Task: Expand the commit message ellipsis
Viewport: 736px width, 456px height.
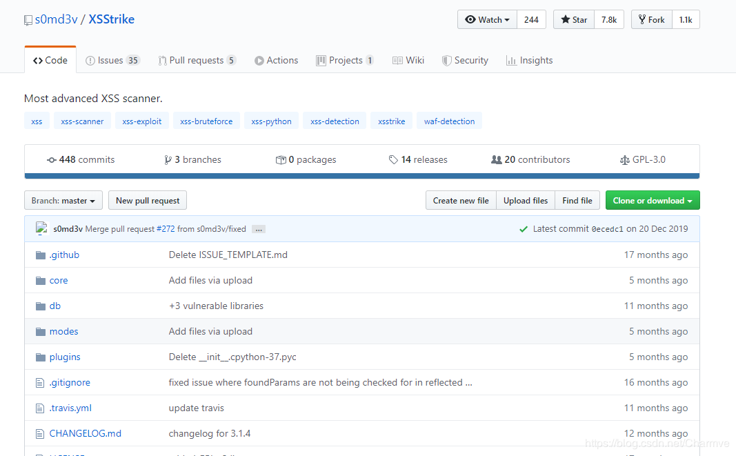Action: pyautogui.click(x=259, y=229)
